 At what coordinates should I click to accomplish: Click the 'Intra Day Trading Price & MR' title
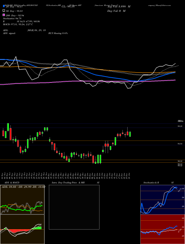(x=68, y=183)
